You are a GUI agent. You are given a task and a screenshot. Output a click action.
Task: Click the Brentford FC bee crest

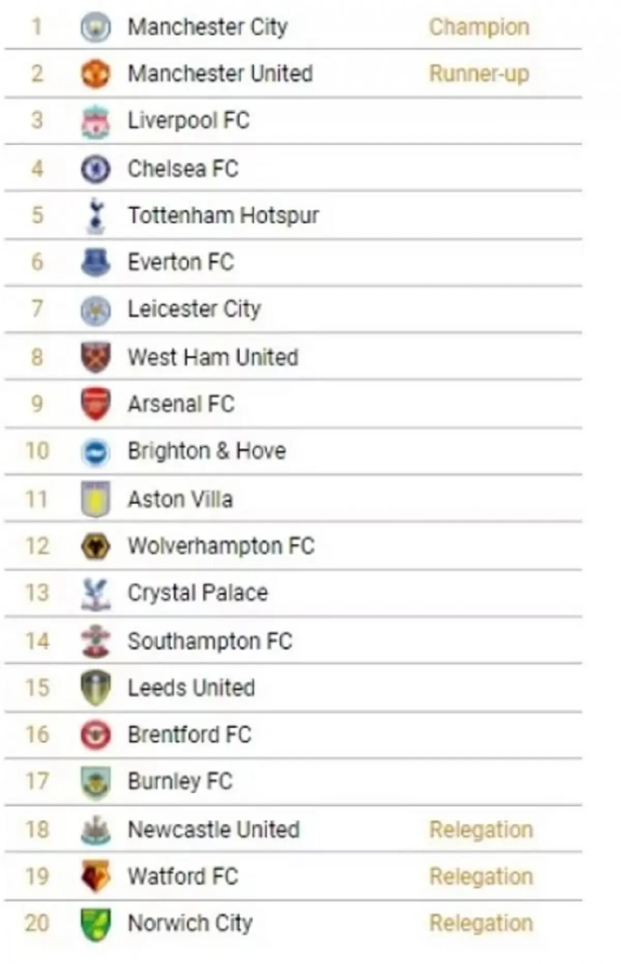click(96, 735)
